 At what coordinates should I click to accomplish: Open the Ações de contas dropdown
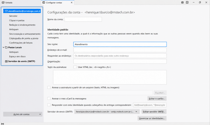(x=23, y=114)
